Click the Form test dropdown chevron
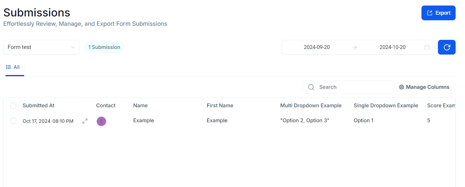This screenshot has height=187, width=465. click(73, 47)
